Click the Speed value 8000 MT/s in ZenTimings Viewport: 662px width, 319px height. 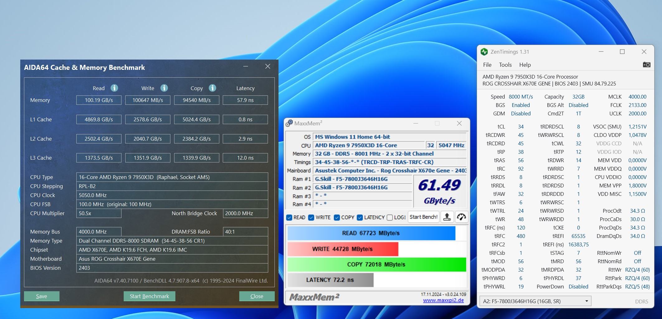pos(521,97)
